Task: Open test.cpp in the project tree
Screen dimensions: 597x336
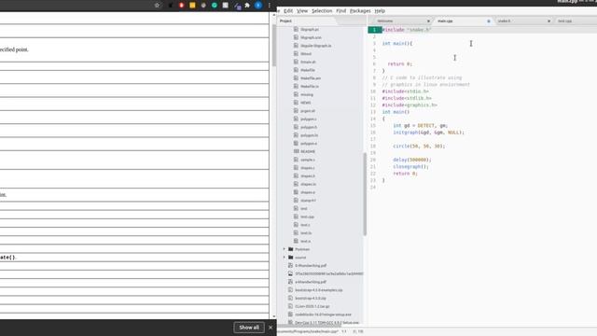Action: [x=307, y=217]
